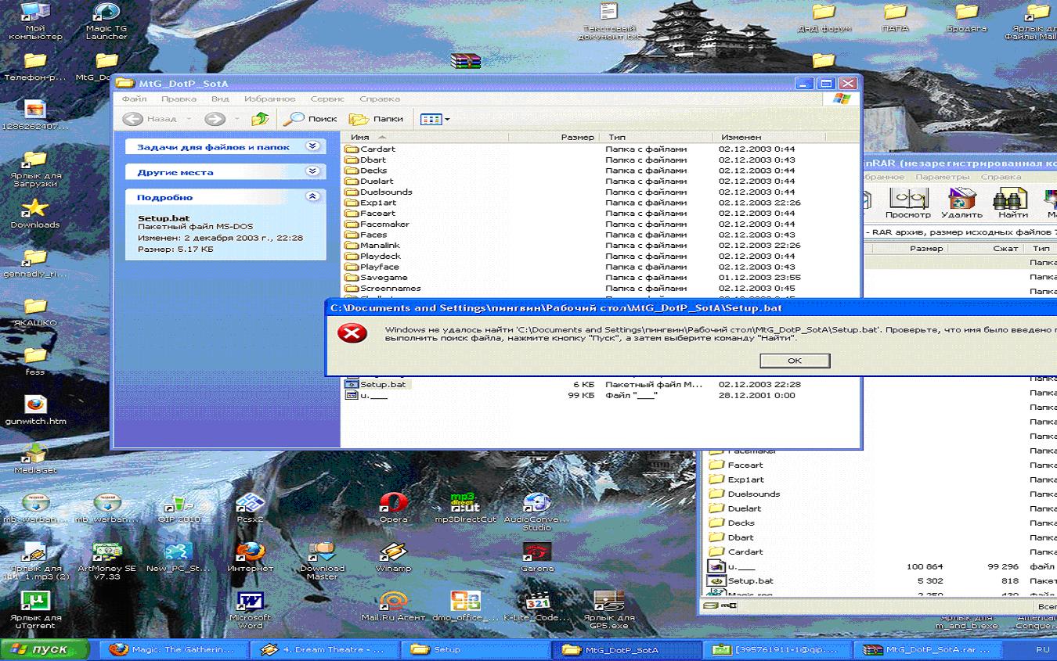
Task: Select the gunwitch.htm desktop icon
Action: [35, 410]
